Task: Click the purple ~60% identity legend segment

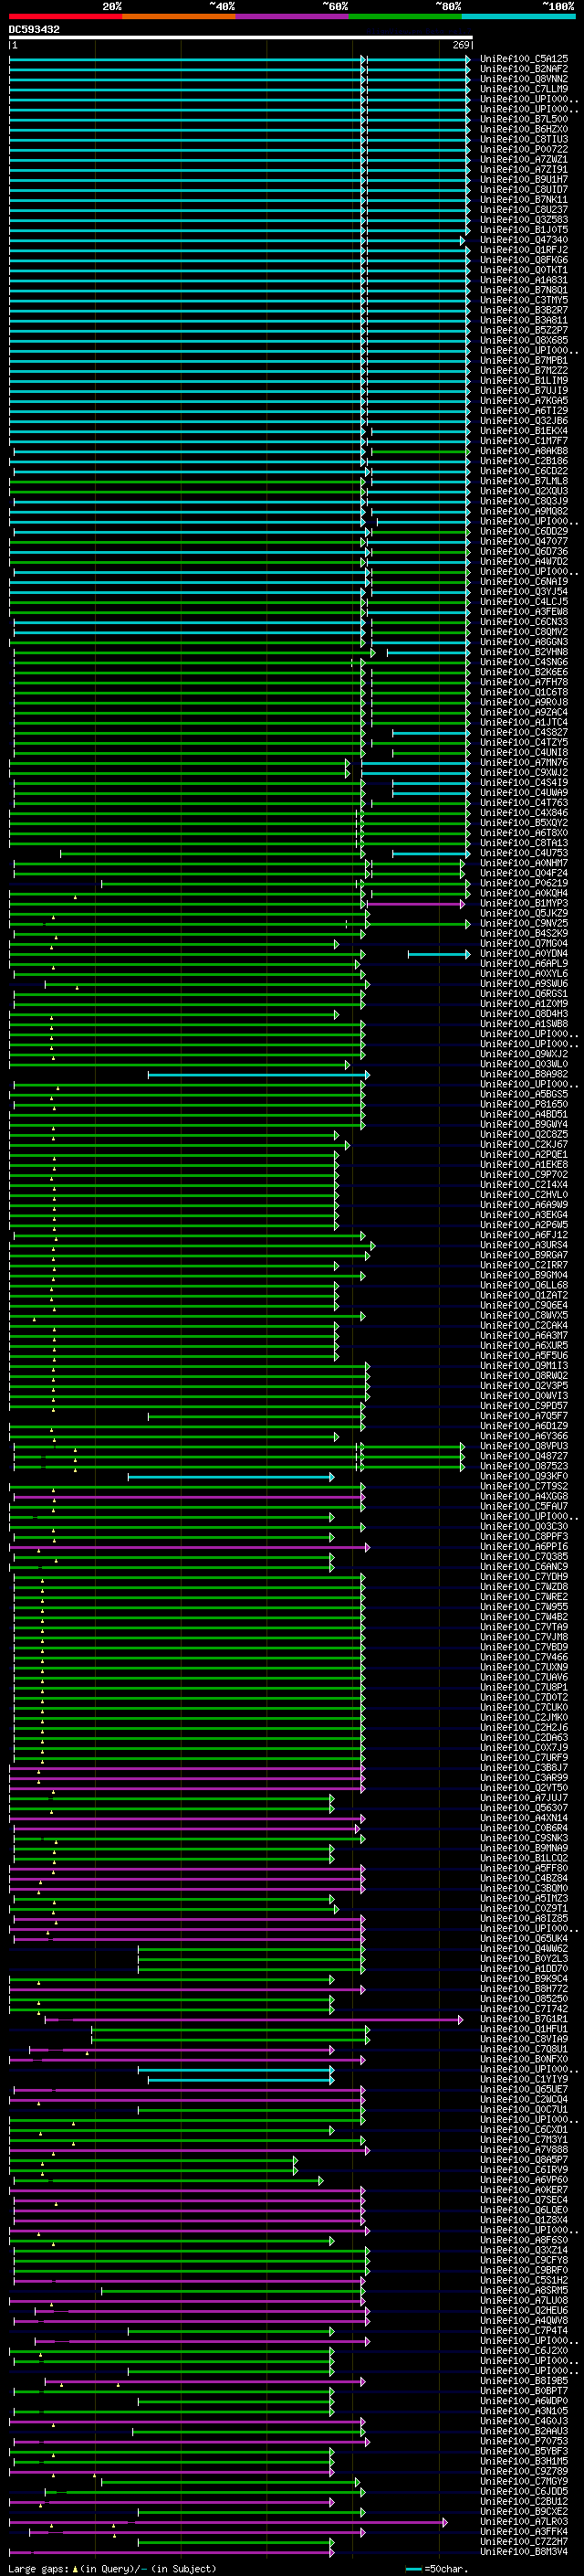Action: (293, 16)
